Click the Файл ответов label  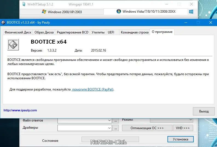coord(33,120)
